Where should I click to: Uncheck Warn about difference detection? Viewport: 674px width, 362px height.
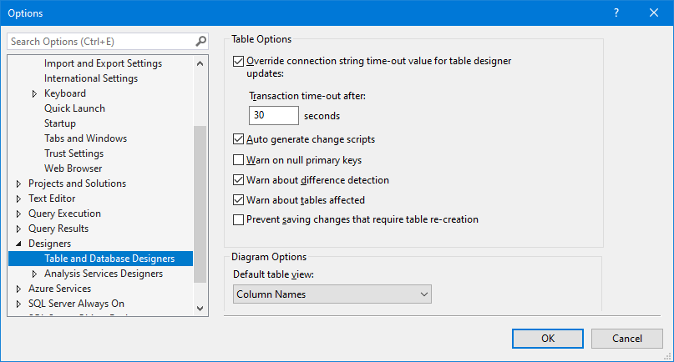coord(239,179)
